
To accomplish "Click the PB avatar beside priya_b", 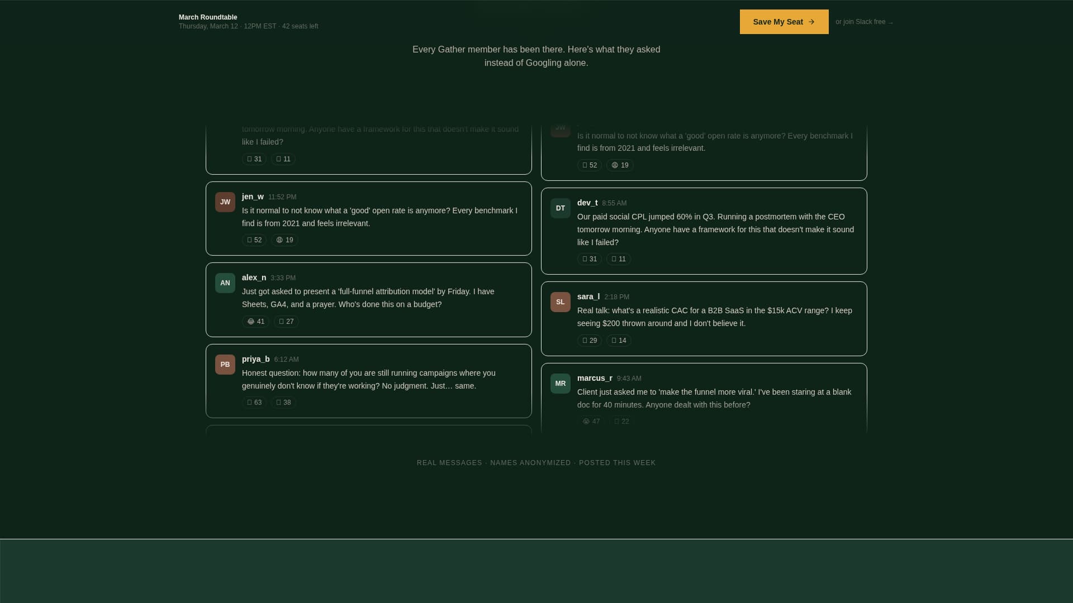I will tap(225, 365).
